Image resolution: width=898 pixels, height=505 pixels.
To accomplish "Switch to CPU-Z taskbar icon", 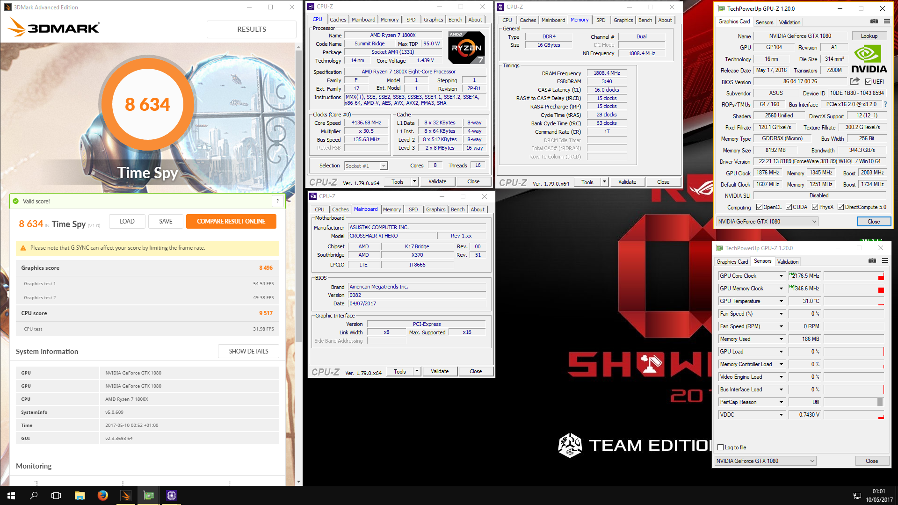I will pyautogui.click(x=172, y=496).
